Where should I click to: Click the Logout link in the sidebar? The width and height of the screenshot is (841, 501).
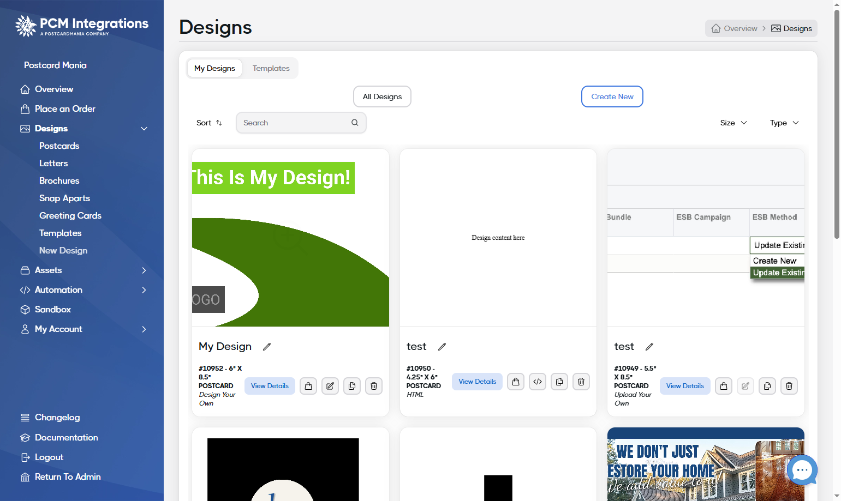click(49, 457)
